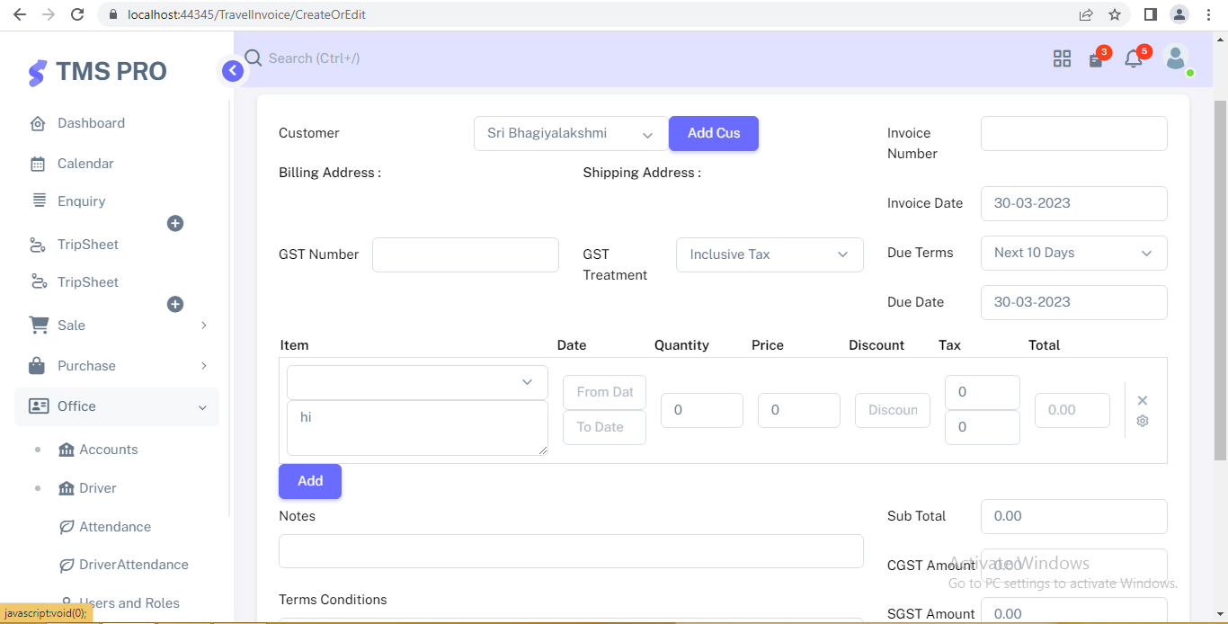The image size is (1228, 624).
Task: Remove the item row with X icon
Action: (x=1143, y=401)
